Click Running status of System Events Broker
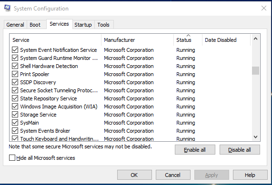 [x=186, y=131]
